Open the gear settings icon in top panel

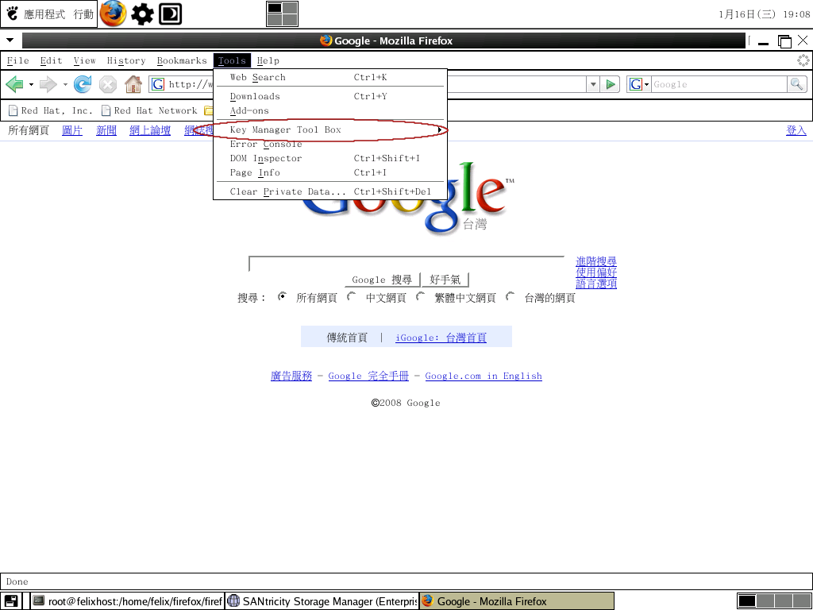coord(142,14)
